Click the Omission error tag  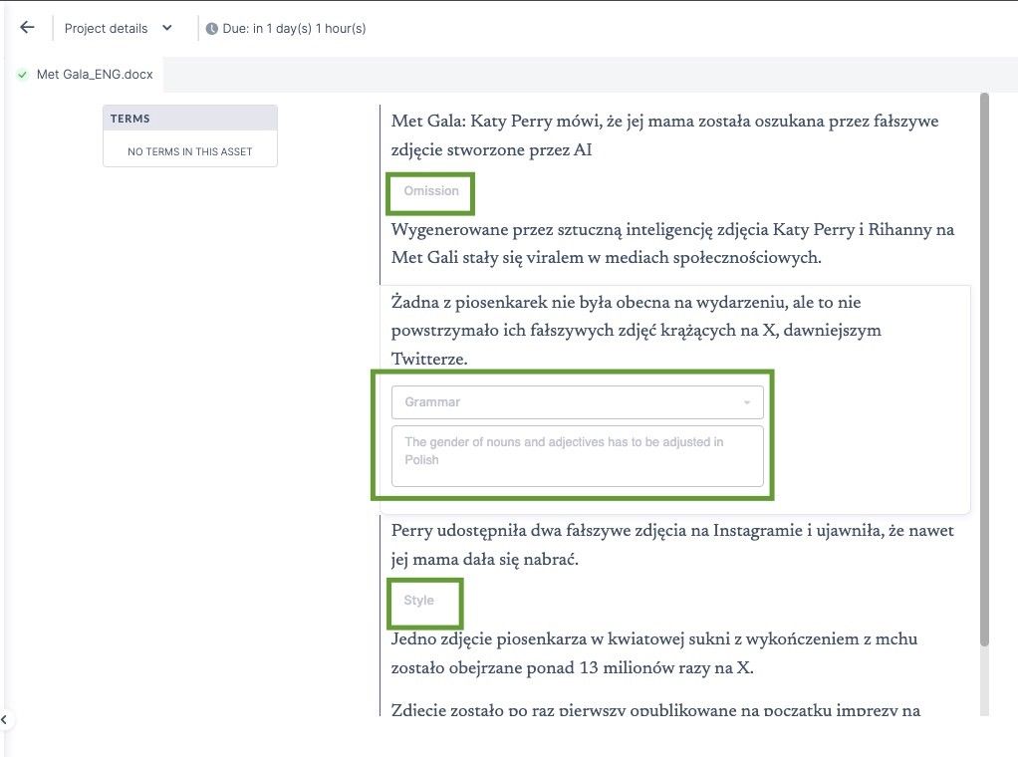click(x=431, y=191)
